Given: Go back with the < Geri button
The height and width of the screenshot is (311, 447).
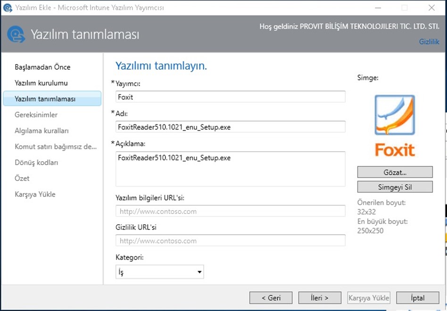Looking at the screenshot, I should 271,298.
